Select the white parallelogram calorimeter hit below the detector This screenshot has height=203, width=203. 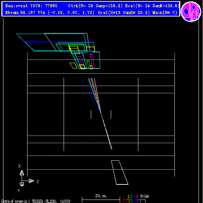coord(120,172)
